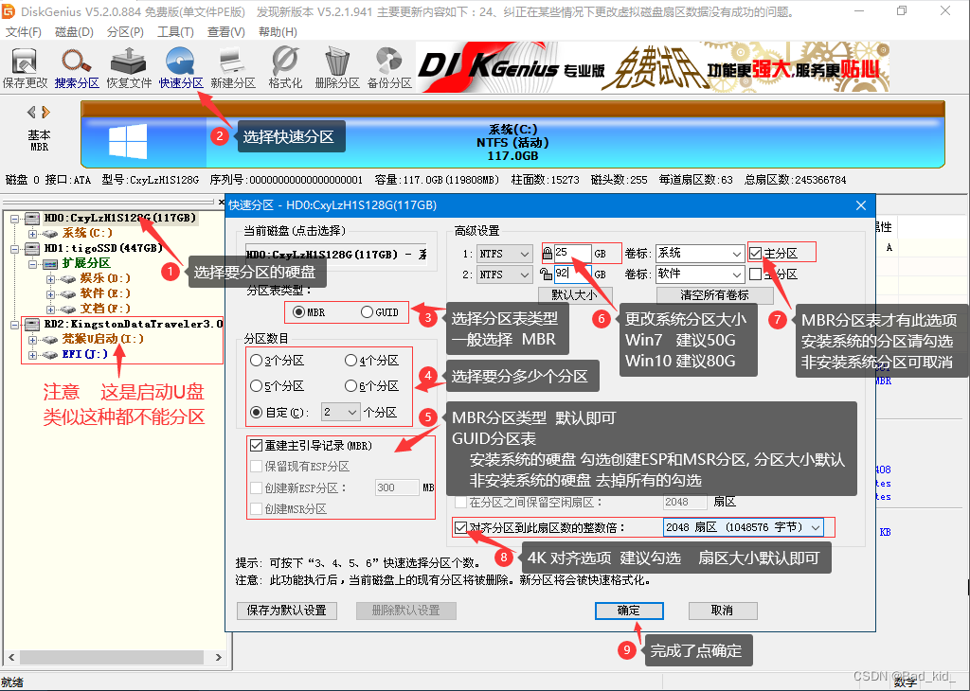Click the HD0 disk icon in tree

pyautogui.click(x=32, y=218)
